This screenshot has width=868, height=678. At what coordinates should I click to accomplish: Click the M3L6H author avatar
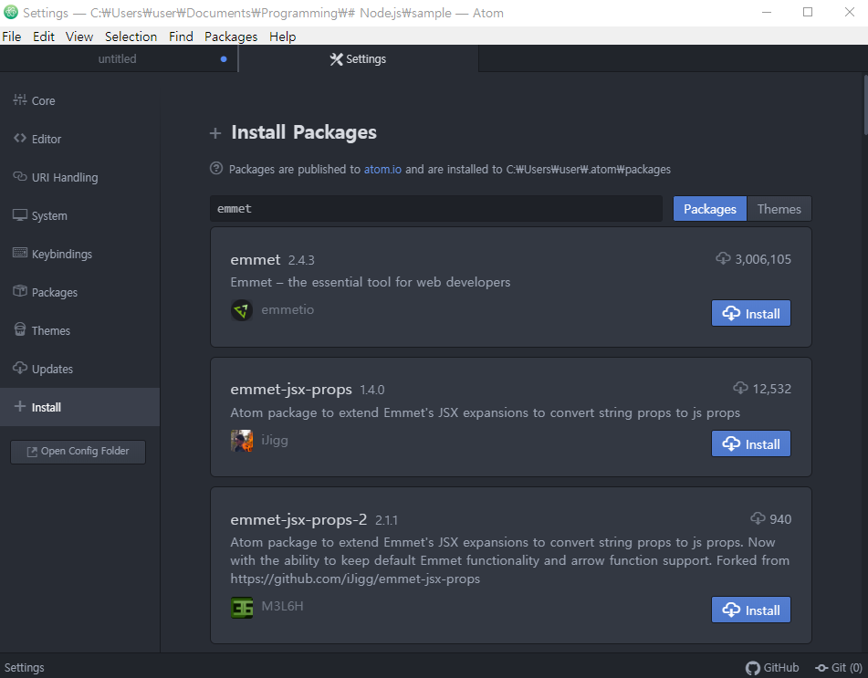(x=242, y=607)
